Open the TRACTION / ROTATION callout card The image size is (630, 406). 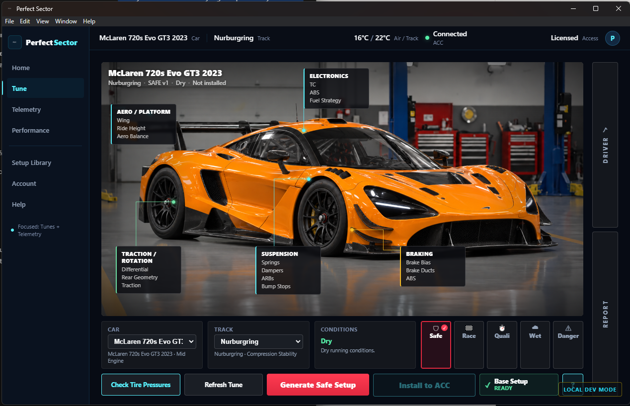(x=149, y=270)
